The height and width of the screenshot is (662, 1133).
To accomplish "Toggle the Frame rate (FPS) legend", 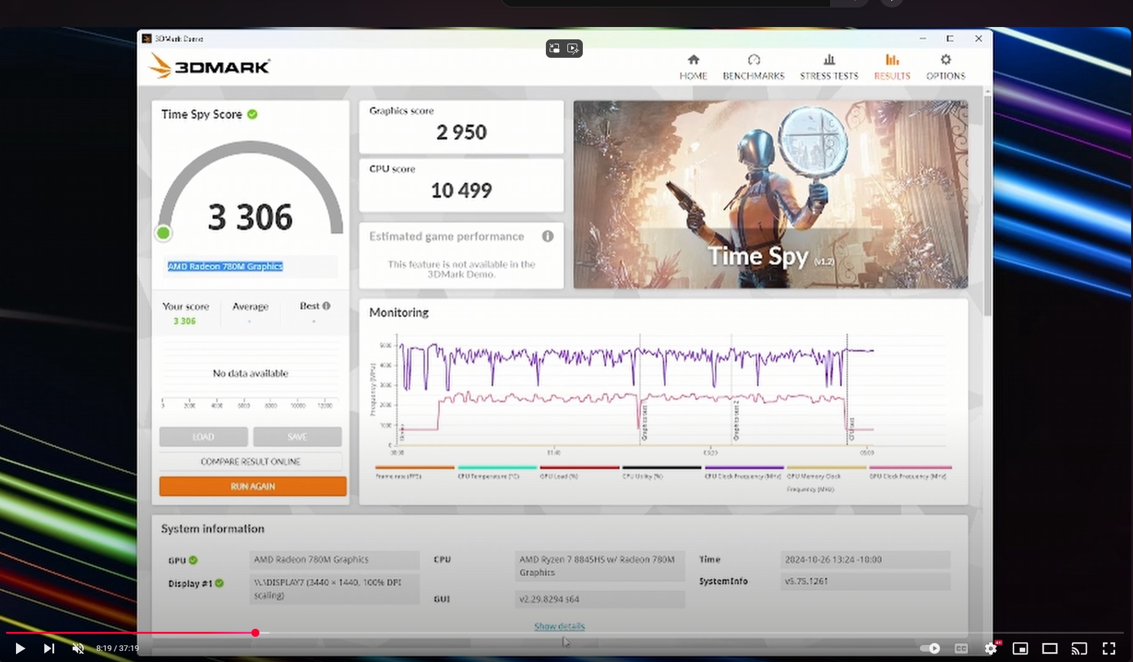I will point(414,472).
